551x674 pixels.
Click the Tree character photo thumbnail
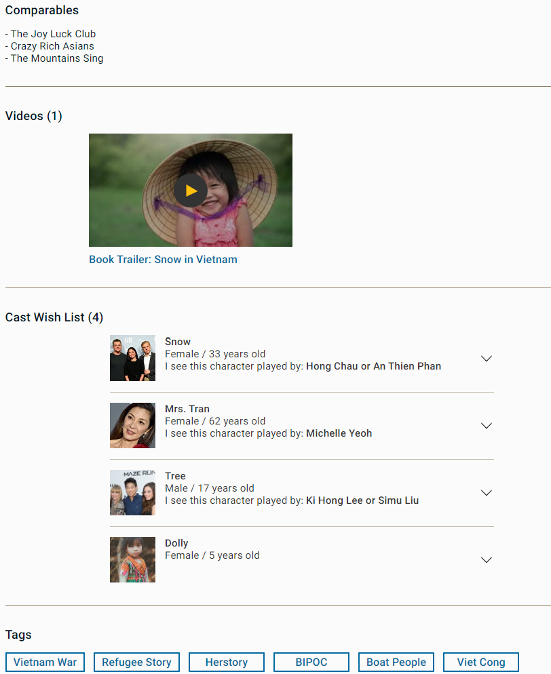(132, 492)
